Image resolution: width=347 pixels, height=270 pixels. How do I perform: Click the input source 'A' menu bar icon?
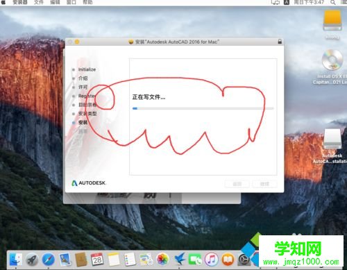pos(287,2)
